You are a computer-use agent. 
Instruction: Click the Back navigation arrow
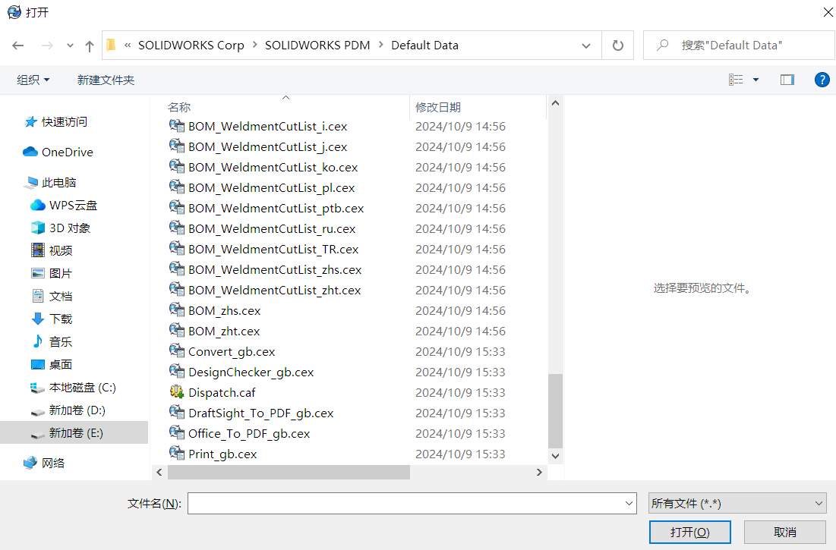pos(18,46)
